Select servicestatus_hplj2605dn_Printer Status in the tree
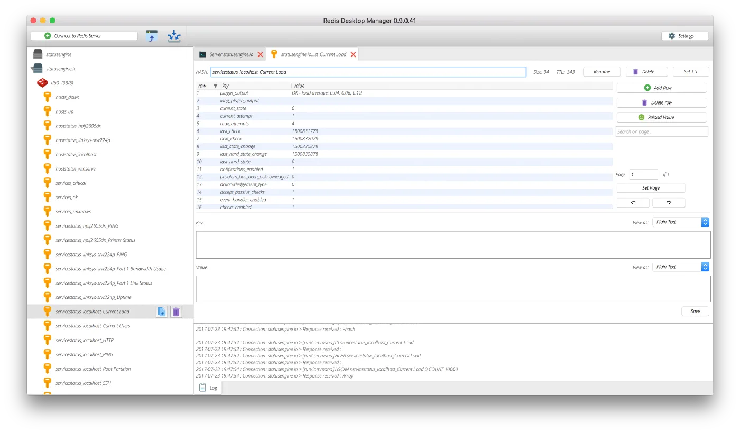740x433 pixels. (x=96, y=240)
